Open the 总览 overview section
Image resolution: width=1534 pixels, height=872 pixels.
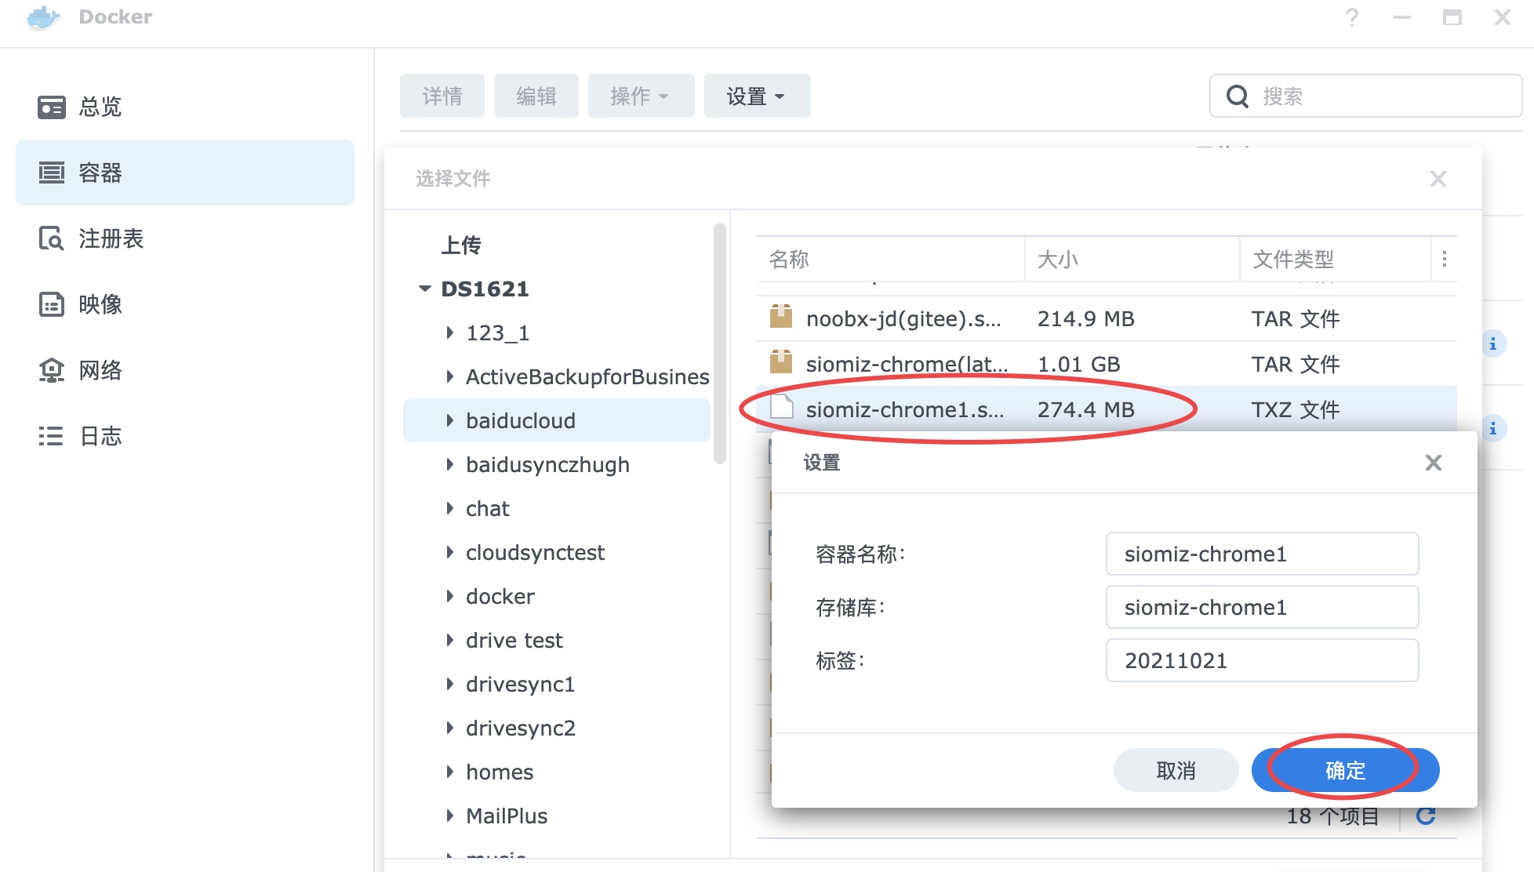pos(185,107)
